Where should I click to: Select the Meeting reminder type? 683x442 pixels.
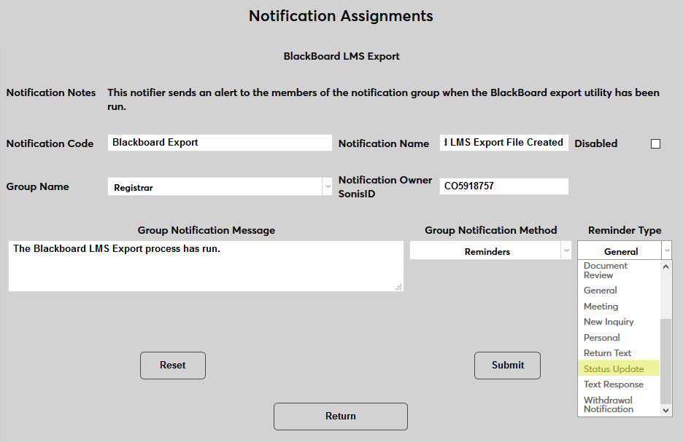(599, 306)
